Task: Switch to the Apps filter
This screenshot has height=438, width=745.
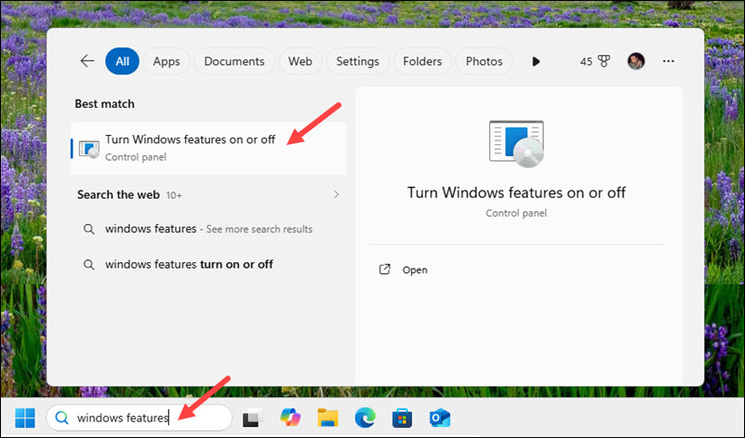Action: click(x=166, y=61)
